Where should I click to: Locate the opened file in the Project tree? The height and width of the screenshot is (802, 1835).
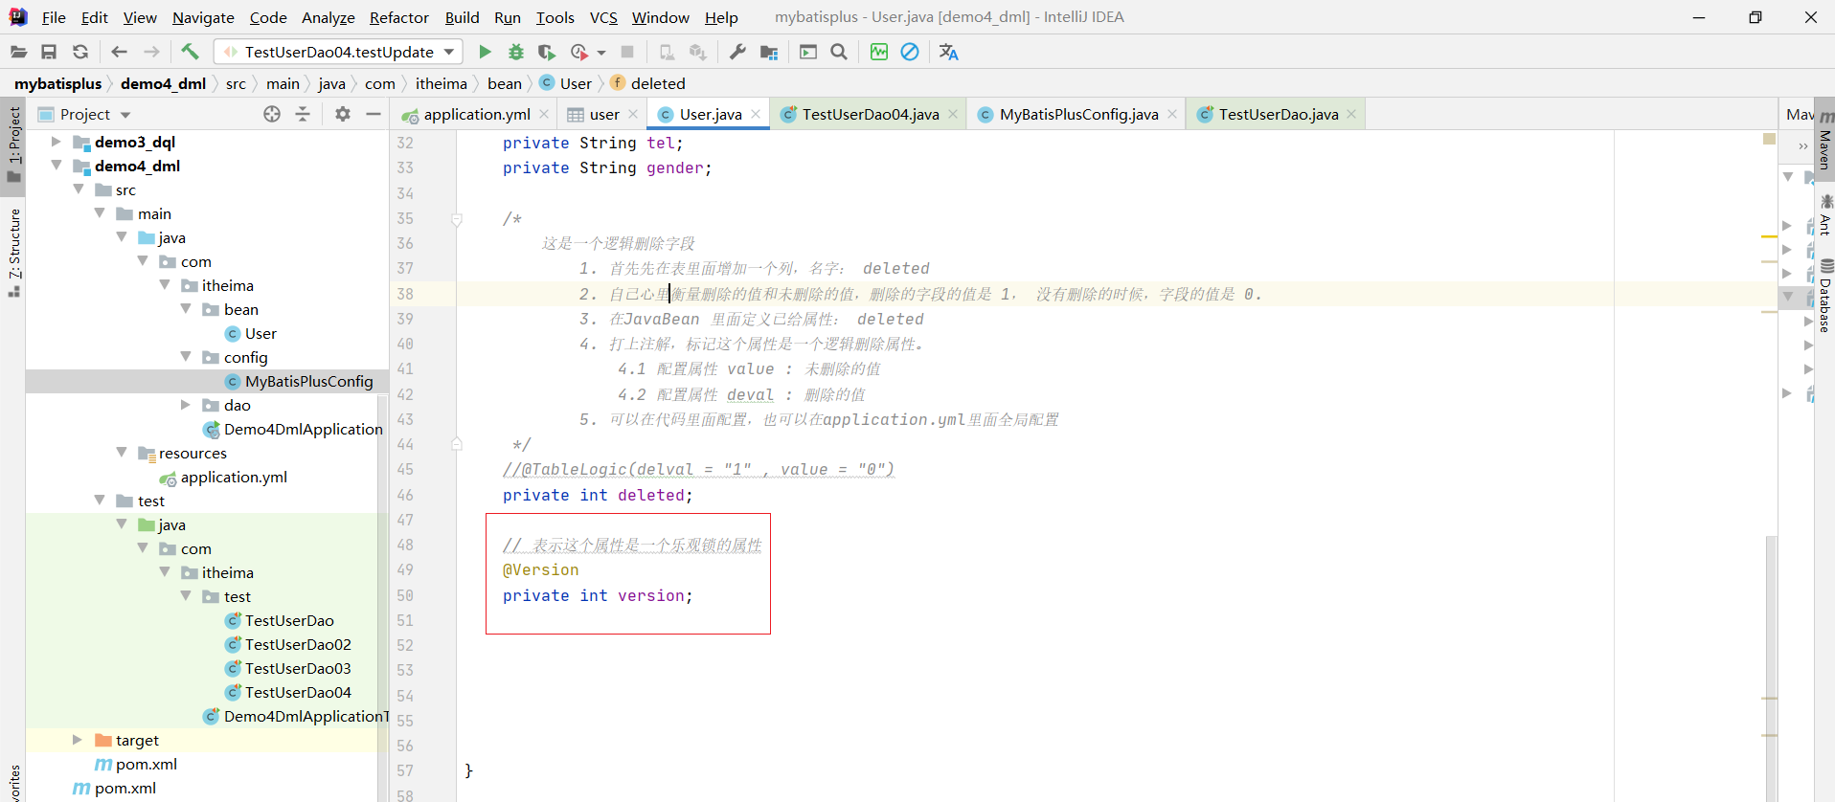(x=272, y=114)
